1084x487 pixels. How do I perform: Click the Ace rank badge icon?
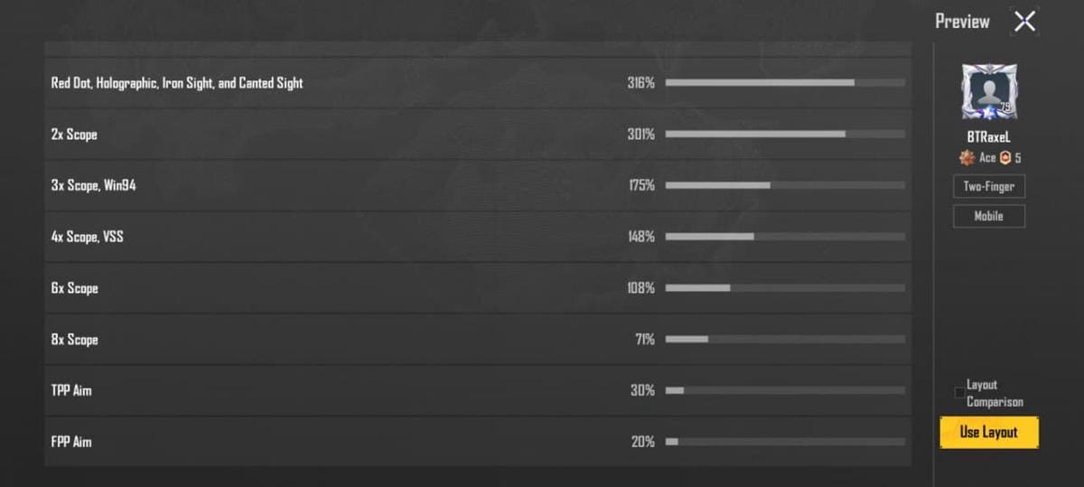coord(967,158)
